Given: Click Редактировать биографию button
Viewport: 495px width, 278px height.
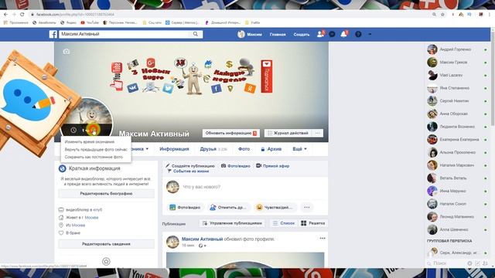Looking at the screenshot, I should pyautogui.click(x=107, y=194).
